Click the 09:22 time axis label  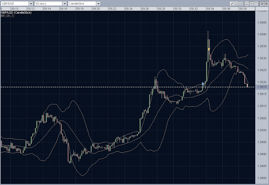click(112, 8)
